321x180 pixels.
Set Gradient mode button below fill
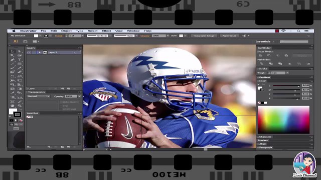16,120
